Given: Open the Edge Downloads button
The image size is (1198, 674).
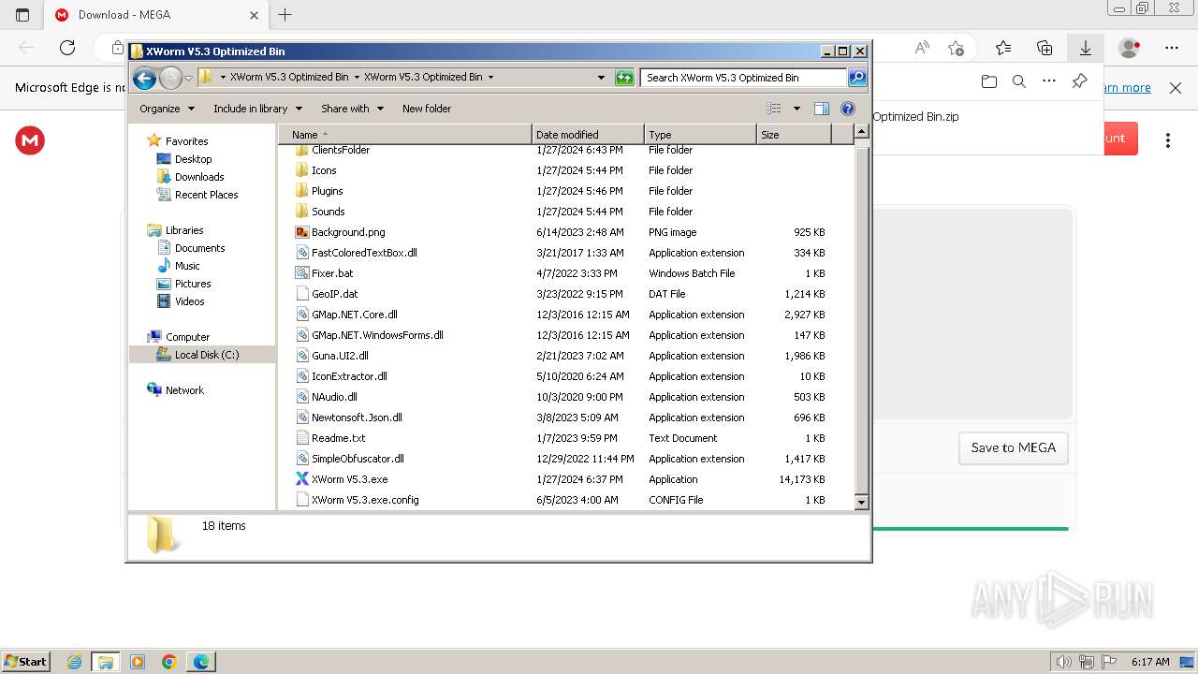Looking at the screenshot, I should coord(1086,48).
